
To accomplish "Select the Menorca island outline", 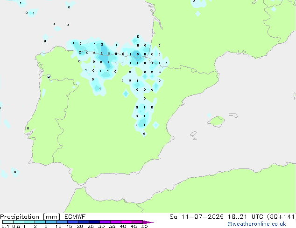I will pos(233,115).
